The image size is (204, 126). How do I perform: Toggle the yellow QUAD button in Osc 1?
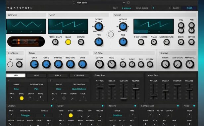point(68,42)
